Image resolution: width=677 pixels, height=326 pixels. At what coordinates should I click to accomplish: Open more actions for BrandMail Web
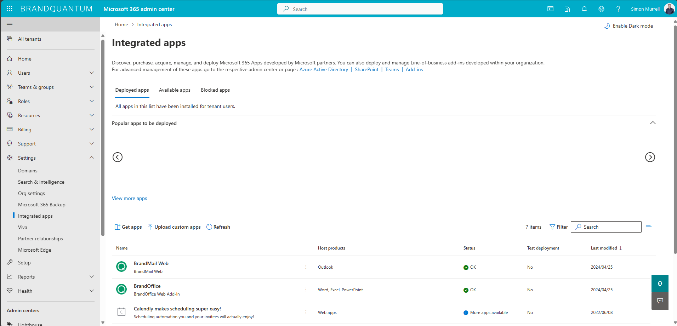306,267
